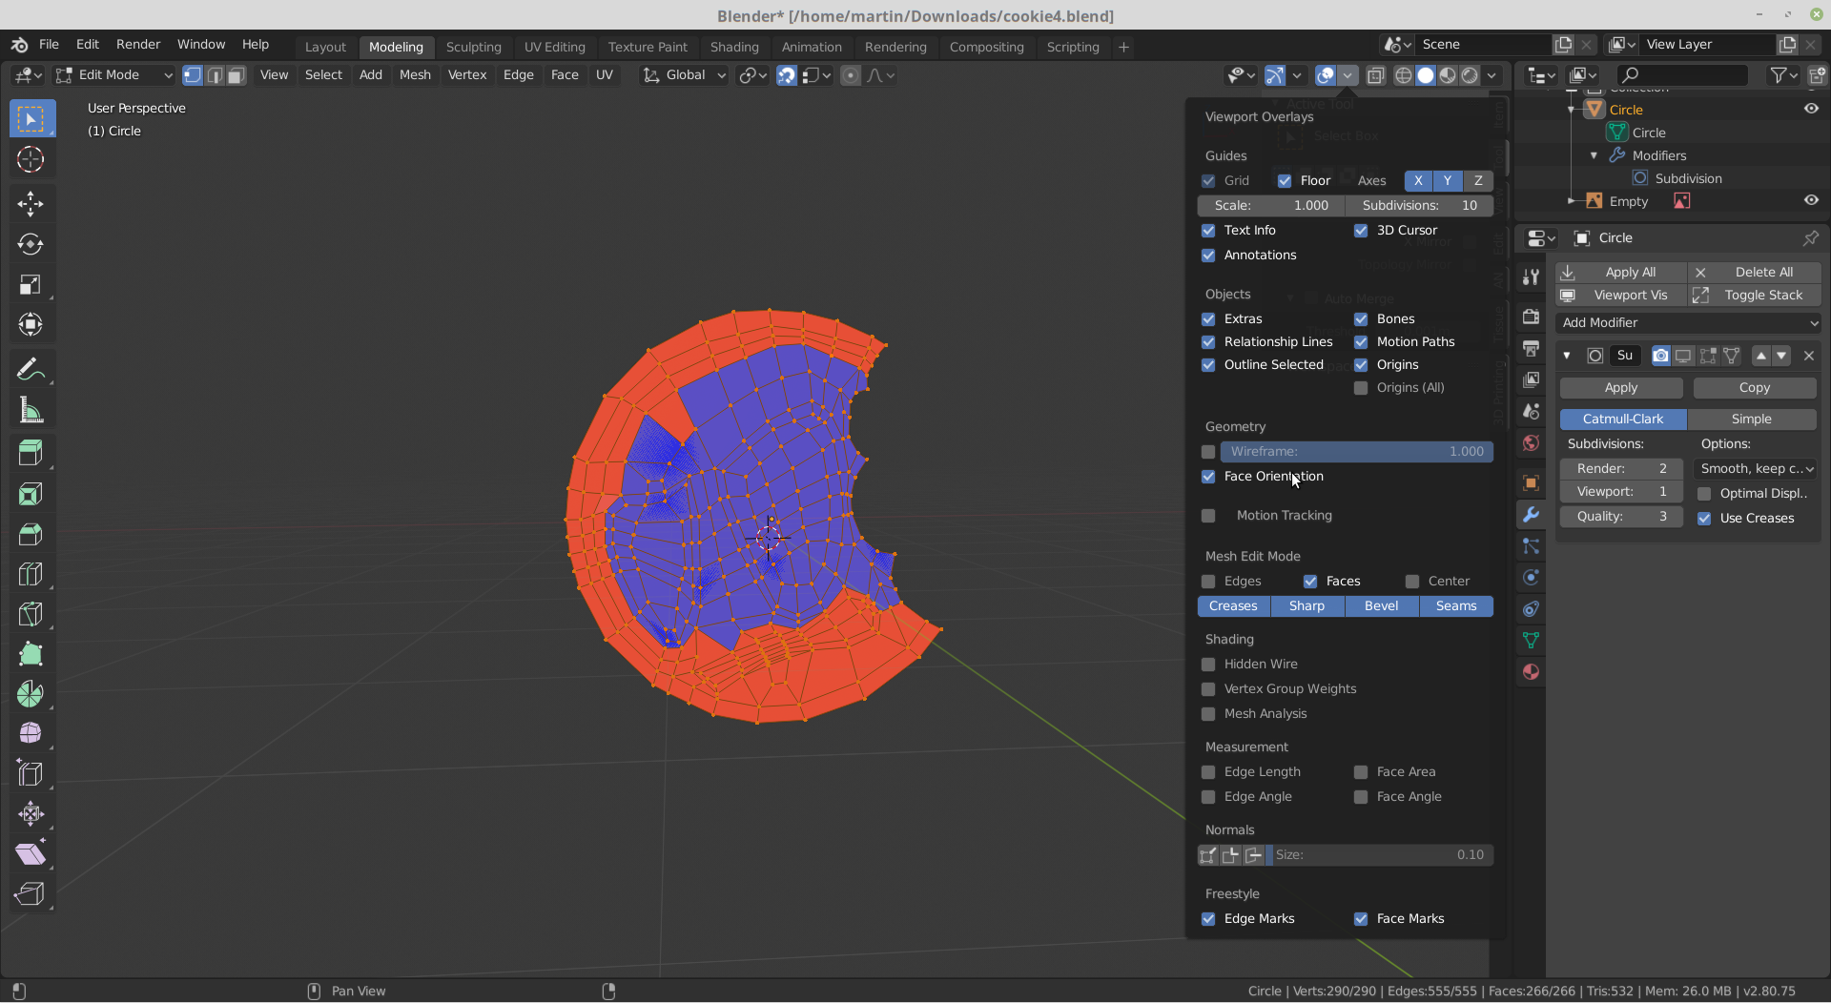The image size is (1831, 1003).
Task: Open the Particle Properties tab
Action: (x=1531, y=546)
